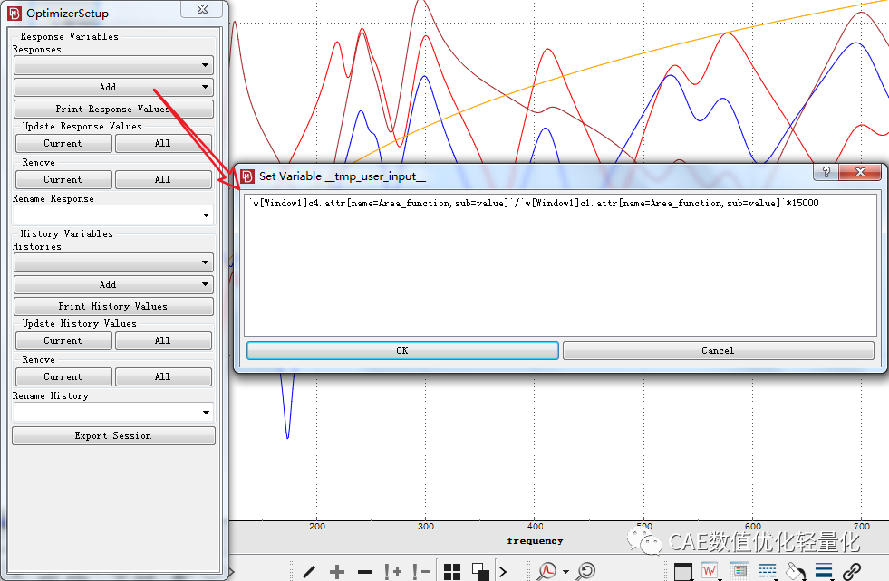Open the Rename History combo box
The width and height of the screenshot is (889, 581).
113,413
